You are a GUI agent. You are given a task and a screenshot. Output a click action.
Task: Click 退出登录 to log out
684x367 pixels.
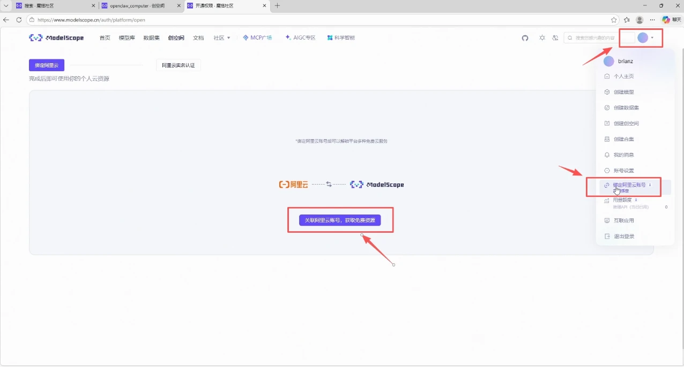[x=623, y=236]
